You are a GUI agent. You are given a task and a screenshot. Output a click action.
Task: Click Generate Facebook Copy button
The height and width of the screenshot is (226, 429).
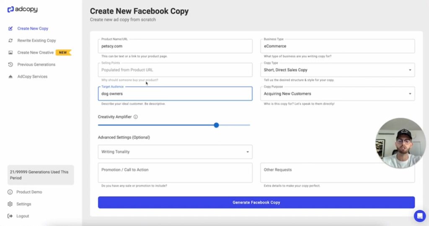[256, 203]
